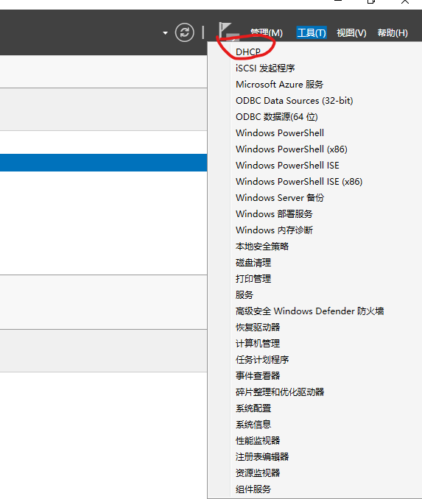
Task: Open the 视图(V) menu
Action: [351, 33]
